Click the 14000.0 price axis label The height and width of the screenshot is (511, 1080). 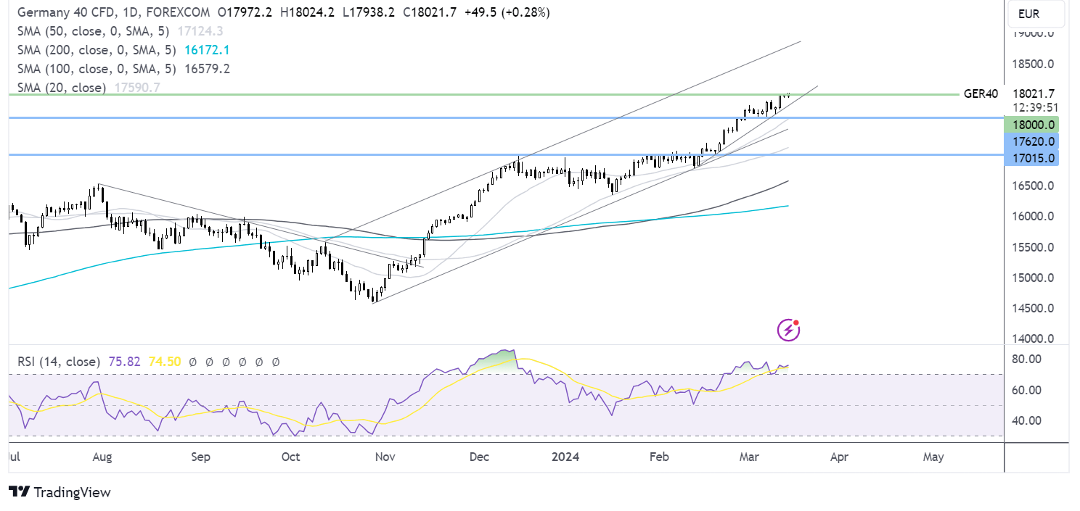pos(1034,338)
